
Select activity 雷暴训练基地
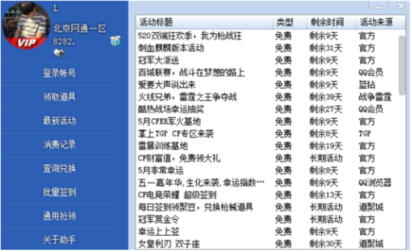(163, 146)
